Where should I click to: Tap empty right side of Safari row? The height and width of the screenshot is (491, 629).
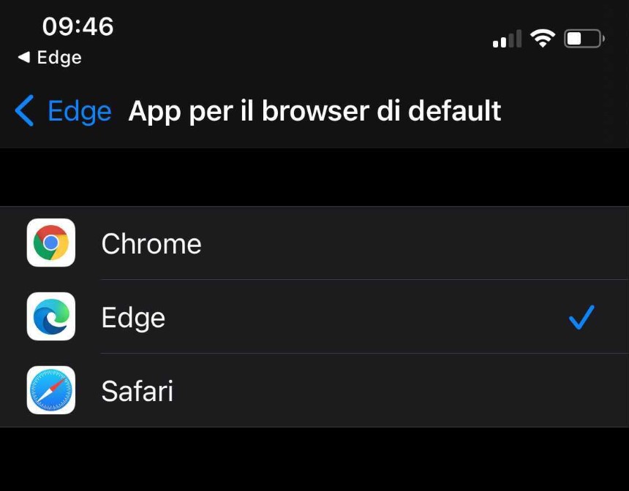[401, 390]
